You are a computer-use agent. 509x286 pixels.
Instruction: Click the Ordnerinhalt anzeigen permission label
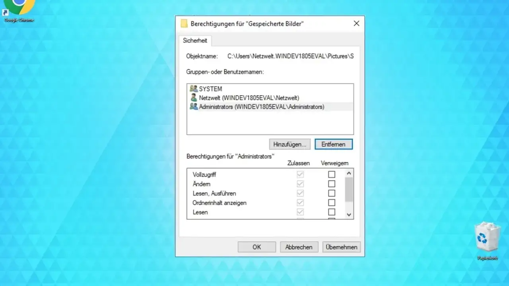(x=220, y=203)
